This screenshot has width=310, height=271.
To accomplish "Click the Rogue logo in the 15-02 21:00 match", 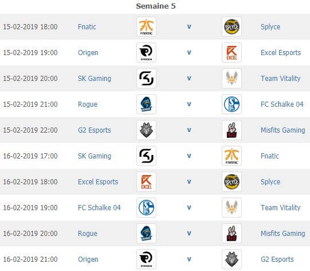I will [146, 104].
